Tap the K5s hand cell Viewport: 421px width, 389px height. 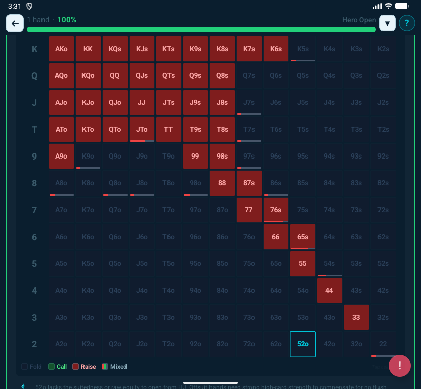pos(303,49)
